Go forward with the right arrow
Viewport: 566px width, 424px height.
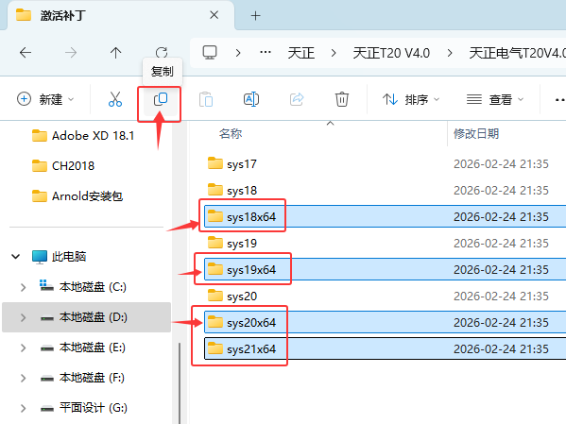[70, 53]
